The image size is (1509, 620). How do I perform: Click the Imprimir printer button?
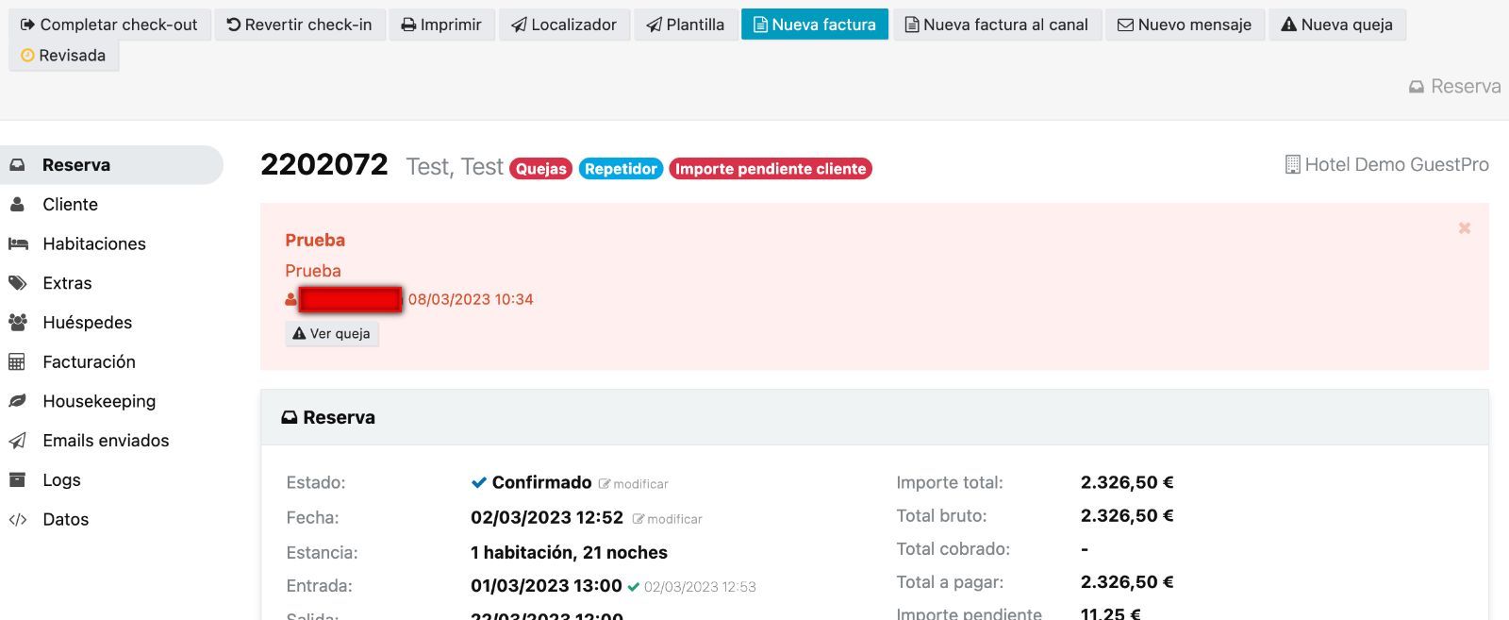440,25
